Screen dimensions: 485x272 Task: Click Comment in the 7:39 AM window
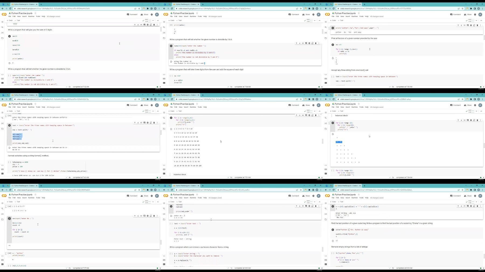455,15
